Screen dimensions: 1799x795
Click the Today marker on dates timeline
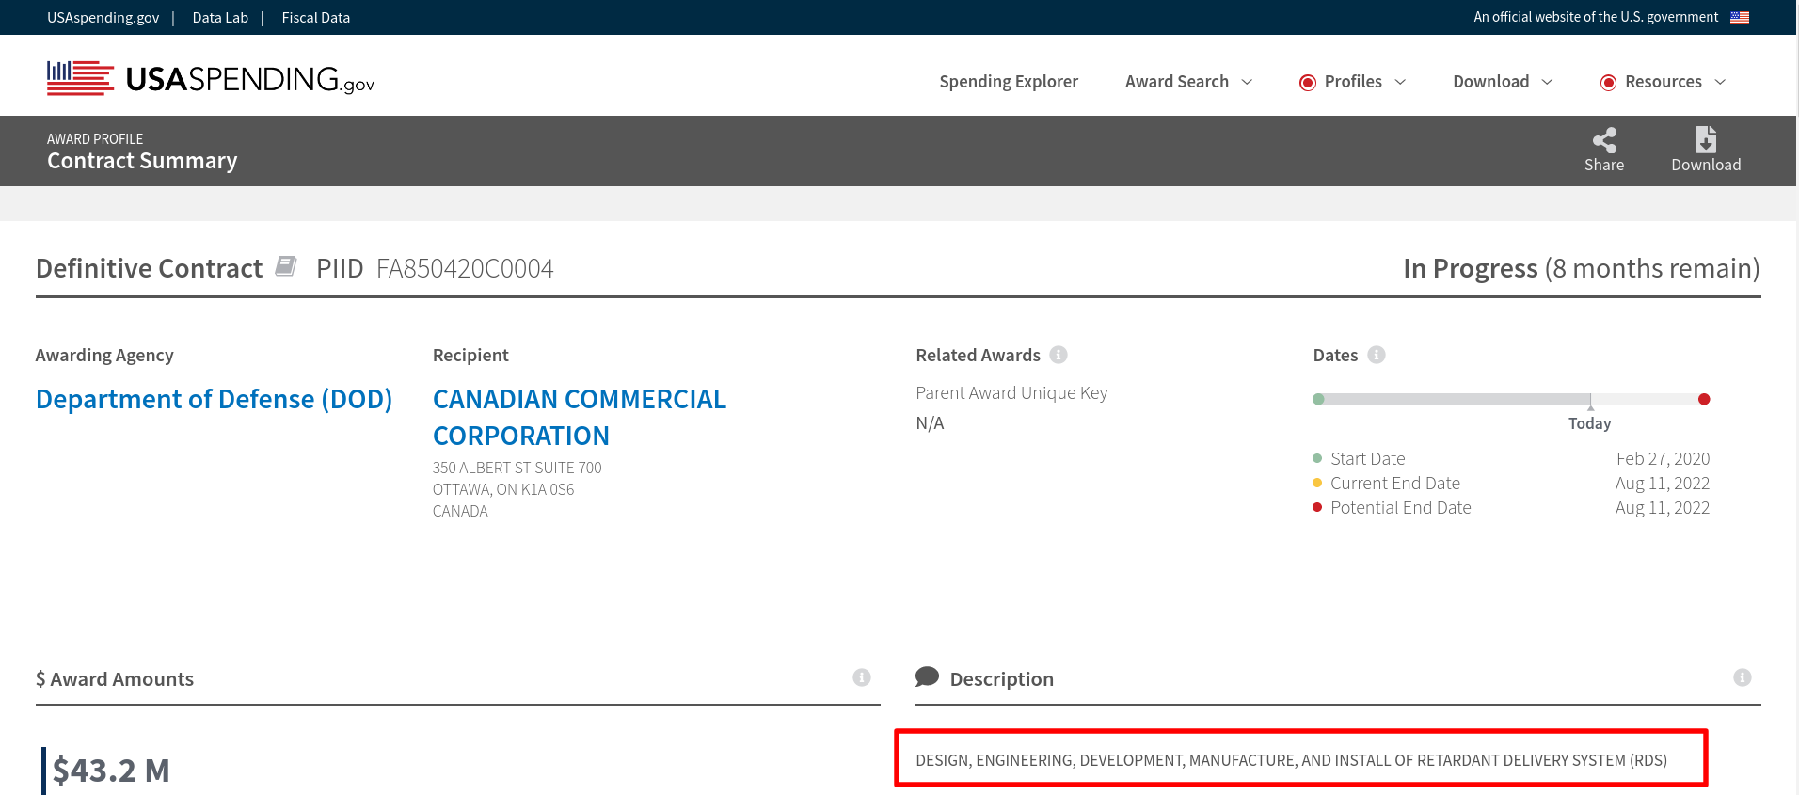pos(1590,423)
